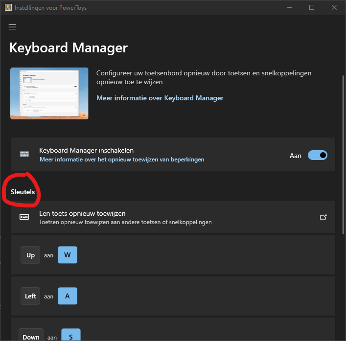Screen dimensions: 346x341
Task: Click the Up key chip
Action: click(x=30, y=255)
